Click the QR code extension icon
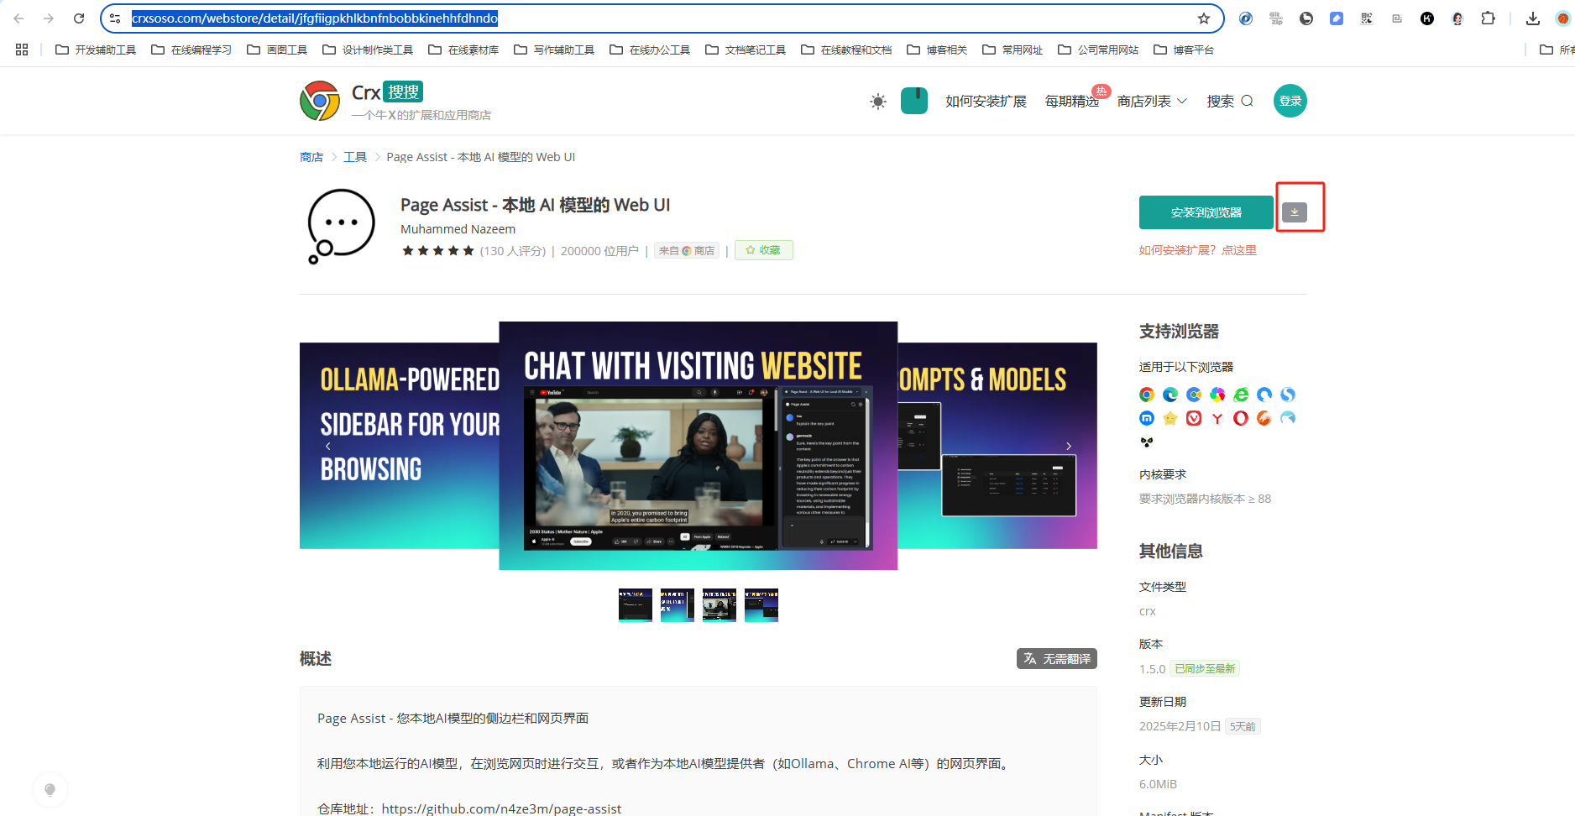Screen dimensions: 1575x816 [1367, 18]
